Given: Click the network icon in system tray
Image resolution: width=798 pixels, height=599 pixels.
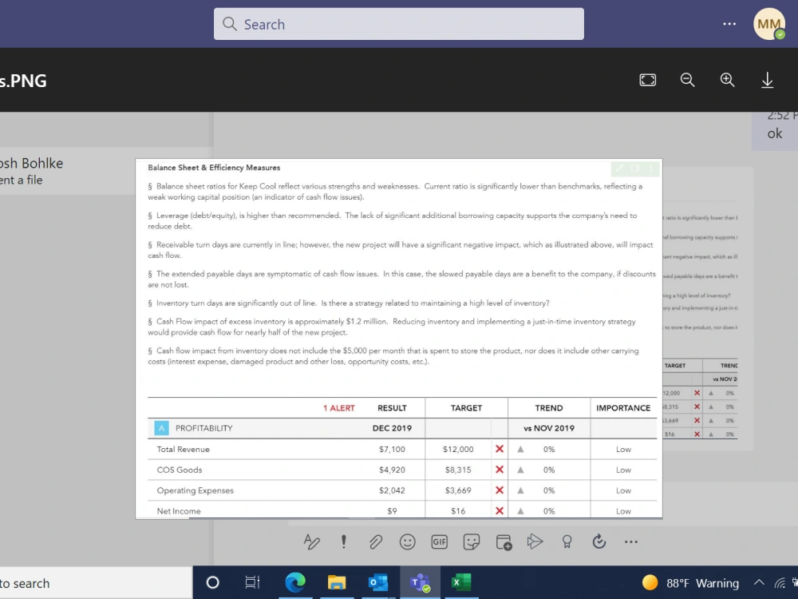Looking at the screenshot, I should point(780,583).
